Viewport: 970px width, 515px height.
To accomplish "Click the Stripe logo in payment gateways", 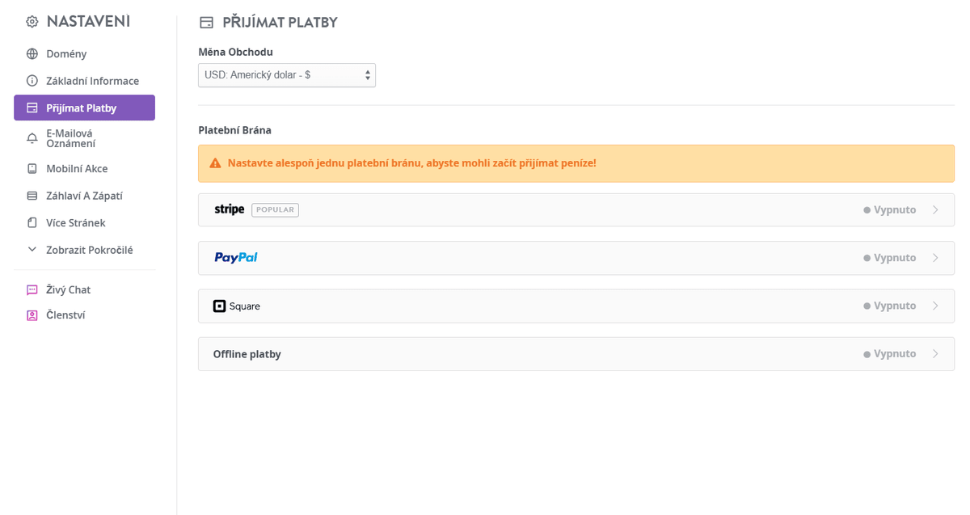I will click(x=229, y=209).
